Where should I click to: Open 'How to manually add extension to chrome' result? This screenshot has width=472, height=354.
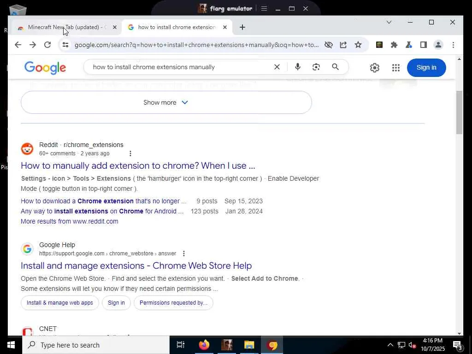(x=138, y=165)
